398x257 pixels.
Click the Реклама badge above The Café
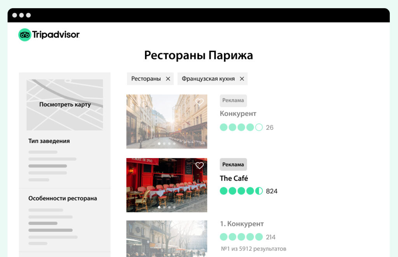[x=233, y=164]
